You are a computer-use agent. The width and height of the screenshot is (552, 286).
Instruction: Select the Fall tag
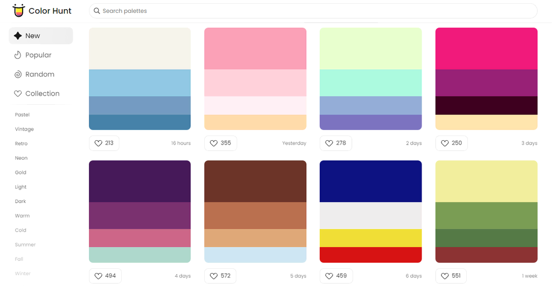tap(19, 259)
